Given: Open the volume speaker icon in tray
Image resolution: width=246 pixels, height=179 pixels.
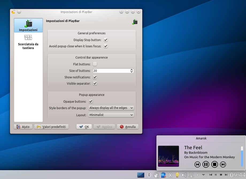Looking at the screenshot, I should [x=184, y=175].
